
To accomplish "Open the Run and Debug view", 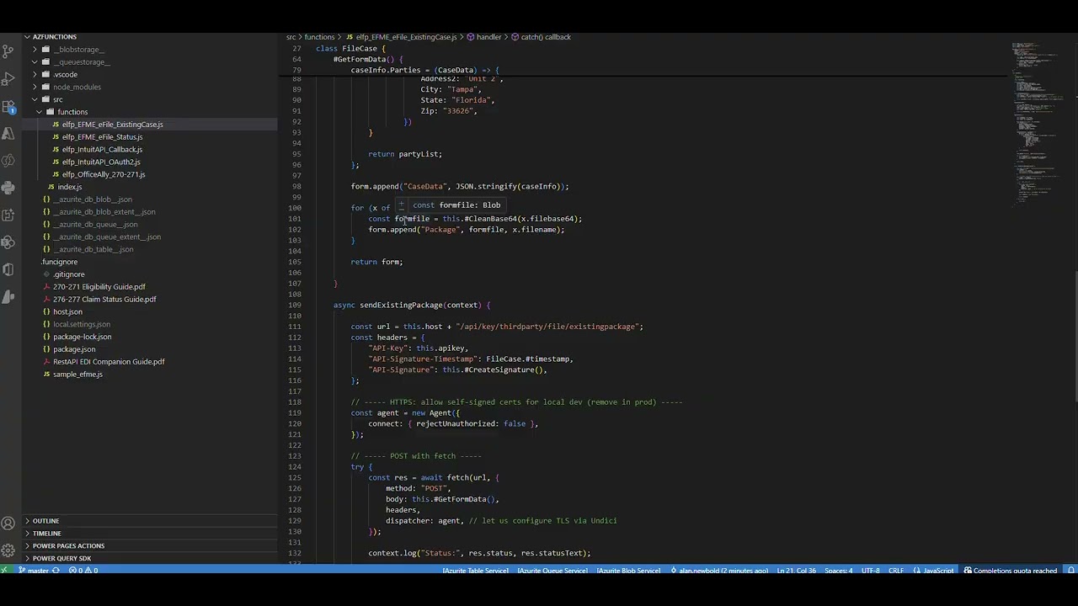I will [x=8, y=79].
